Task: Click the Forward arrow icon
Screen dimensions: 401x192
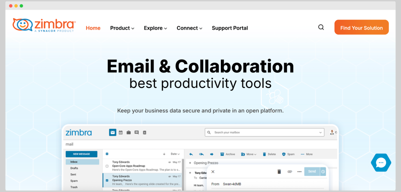Action: 212,154
